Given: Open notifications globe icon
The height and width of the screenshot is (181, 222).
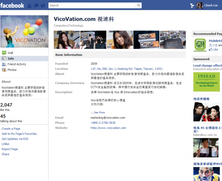Looking at the screenshot, I should pyautogui.click(x=43, y=6).
